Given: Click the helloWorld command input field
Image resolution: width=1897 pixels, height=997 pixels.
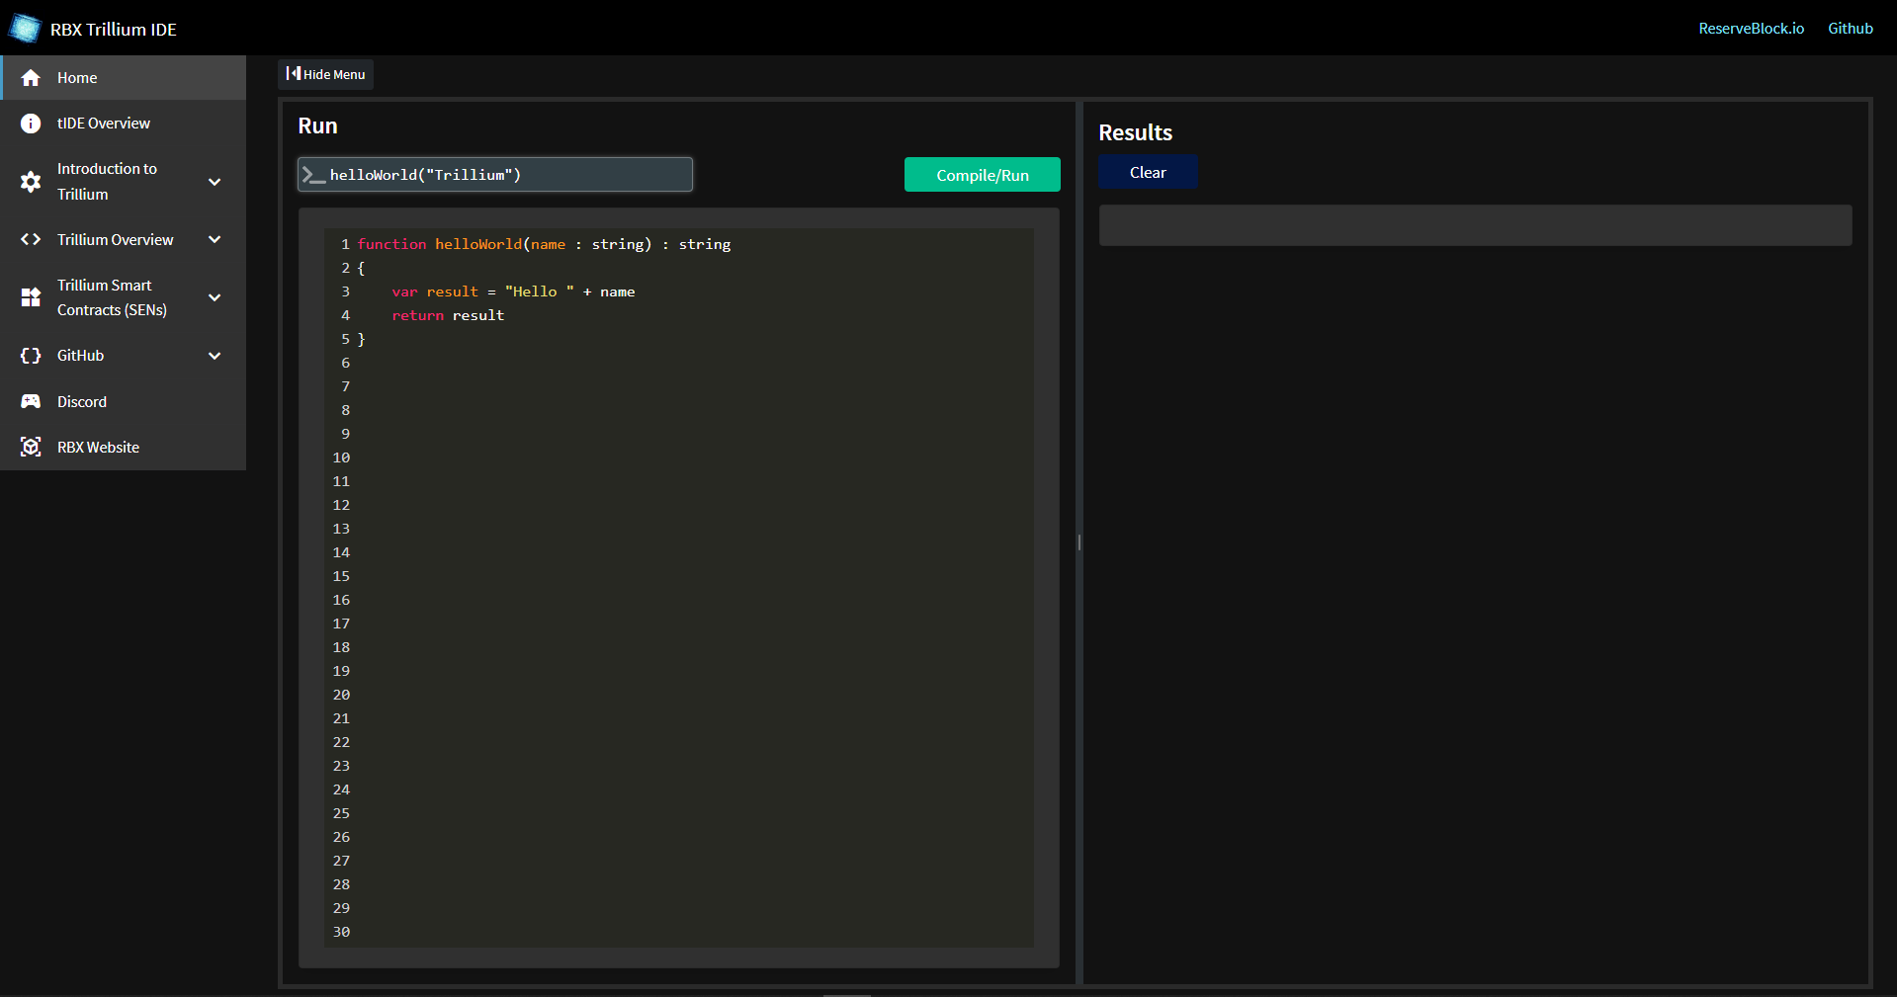Looking at the screenshot, I should (x=494, y=174).
